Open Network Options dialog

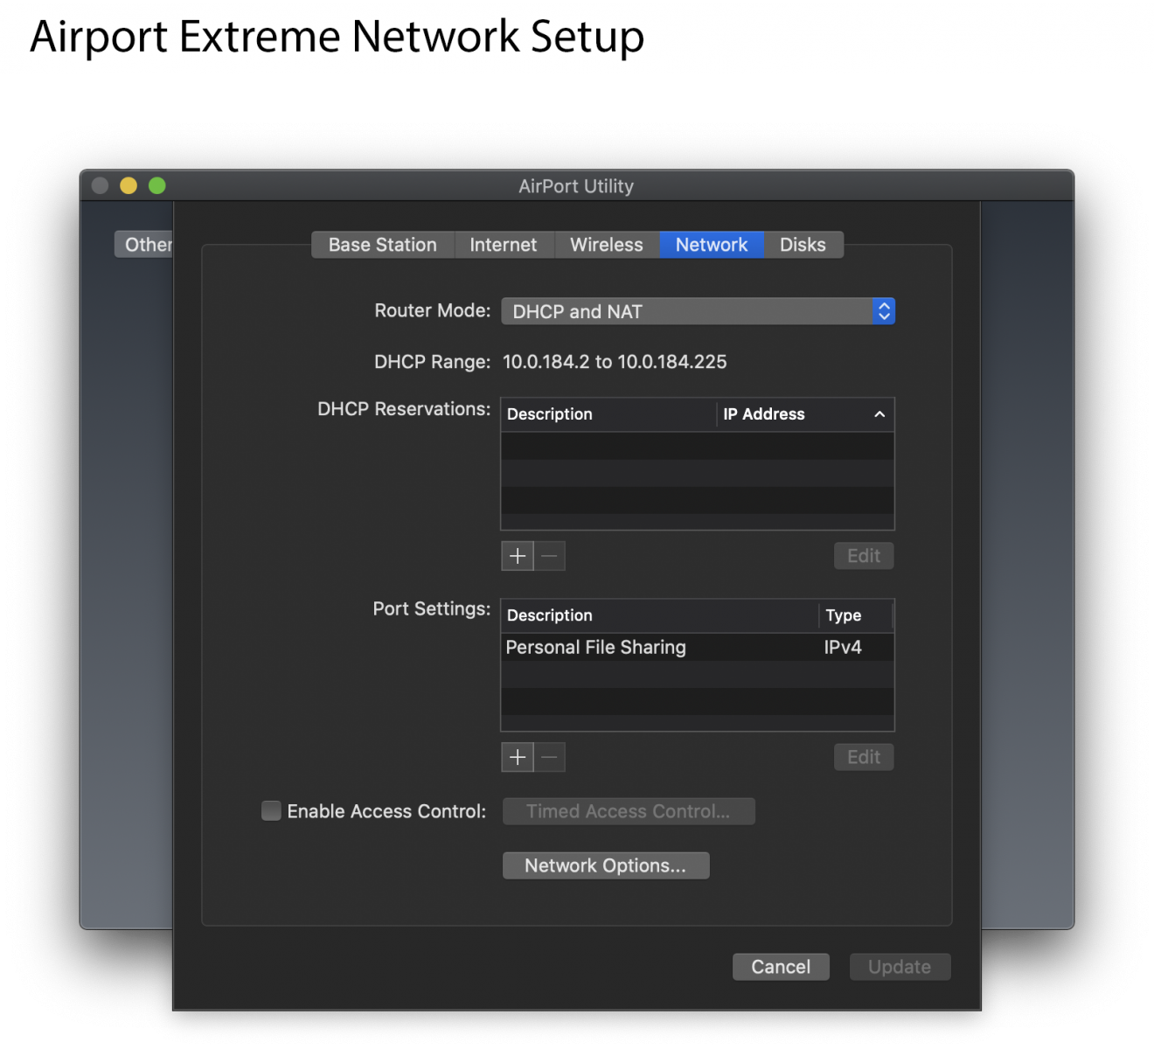606,865
